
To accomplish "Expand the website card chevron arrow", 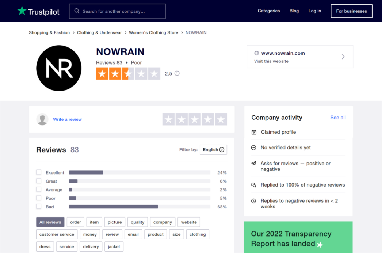I will coord(343,57).
